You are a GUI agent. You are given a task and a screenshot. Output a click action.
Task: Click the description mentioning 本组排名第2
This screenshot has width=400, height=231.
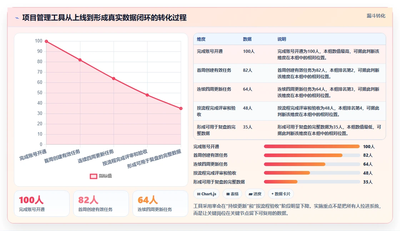[328, 74]
